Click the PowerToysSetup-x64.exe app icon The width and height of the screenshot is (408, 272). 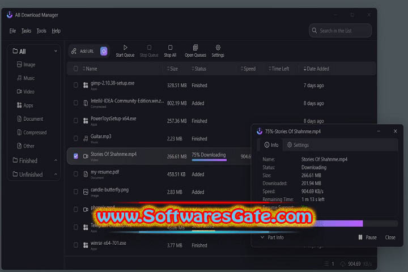[86, 121]
